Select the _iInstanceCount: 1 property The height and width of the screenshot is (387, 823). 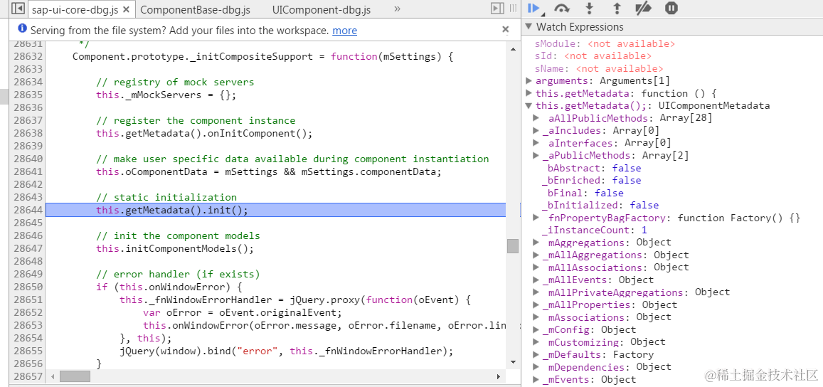coord(594,230)
